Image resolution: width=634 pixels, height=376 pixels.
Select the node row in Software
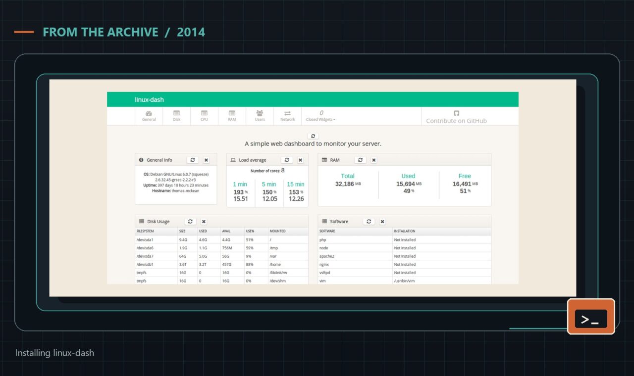(405, 248)
